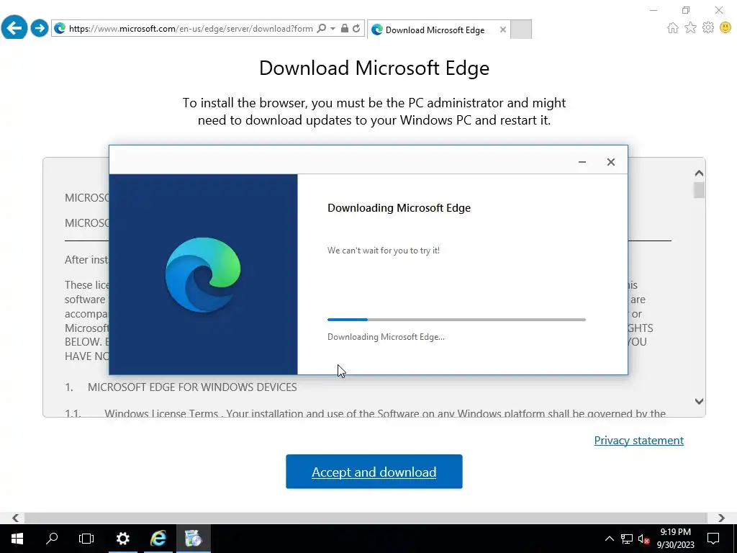
Task: Click the license box scrollbar thumb
Action: (x=699, y=190)
